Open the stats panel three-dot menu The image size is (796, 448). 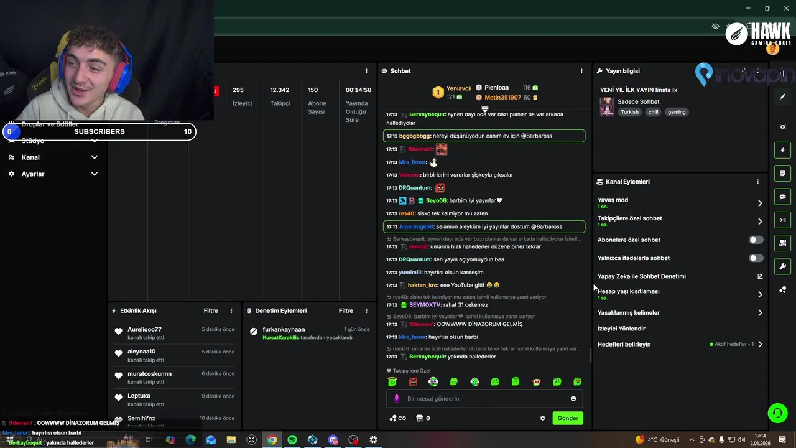pyautogui.click(x=366, y=71)
